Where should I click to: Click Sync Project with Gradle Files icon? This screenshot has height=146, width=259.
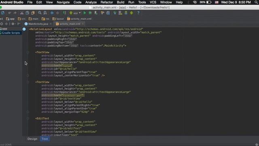point(115,13)
